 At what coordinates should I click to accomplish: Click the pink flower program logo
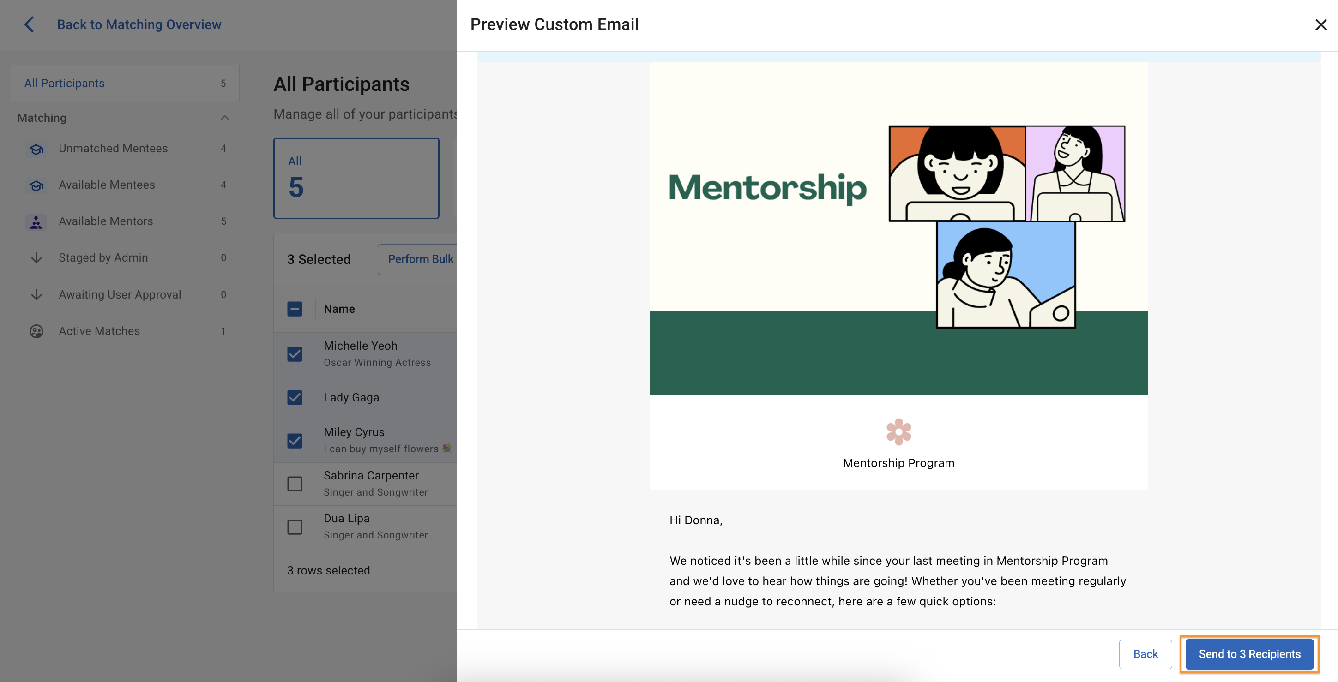[898, 432]
